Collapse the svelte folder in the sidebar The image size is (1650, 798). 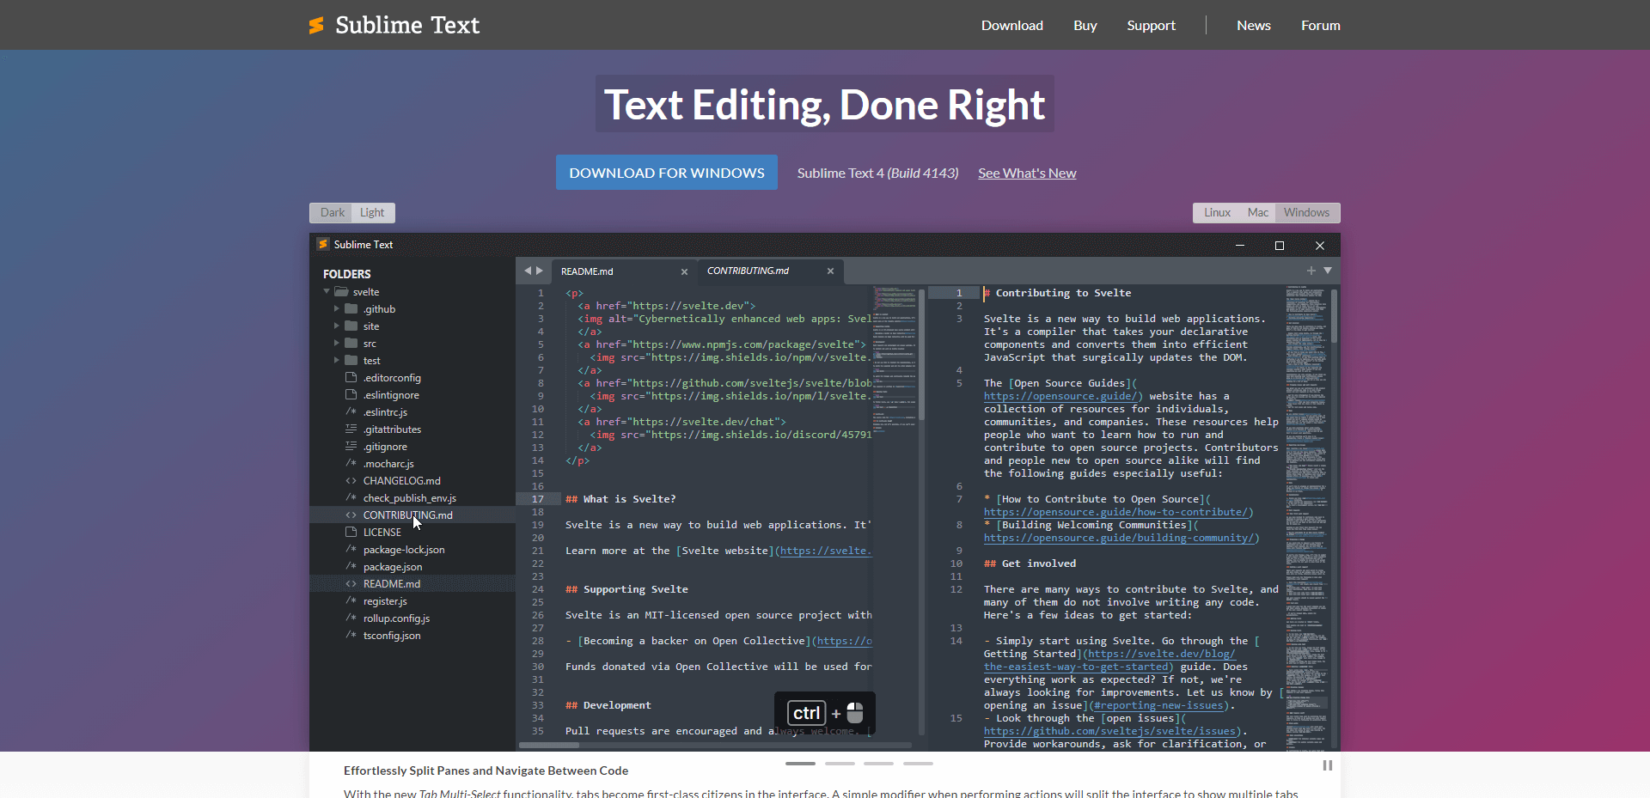click(327, 291)
